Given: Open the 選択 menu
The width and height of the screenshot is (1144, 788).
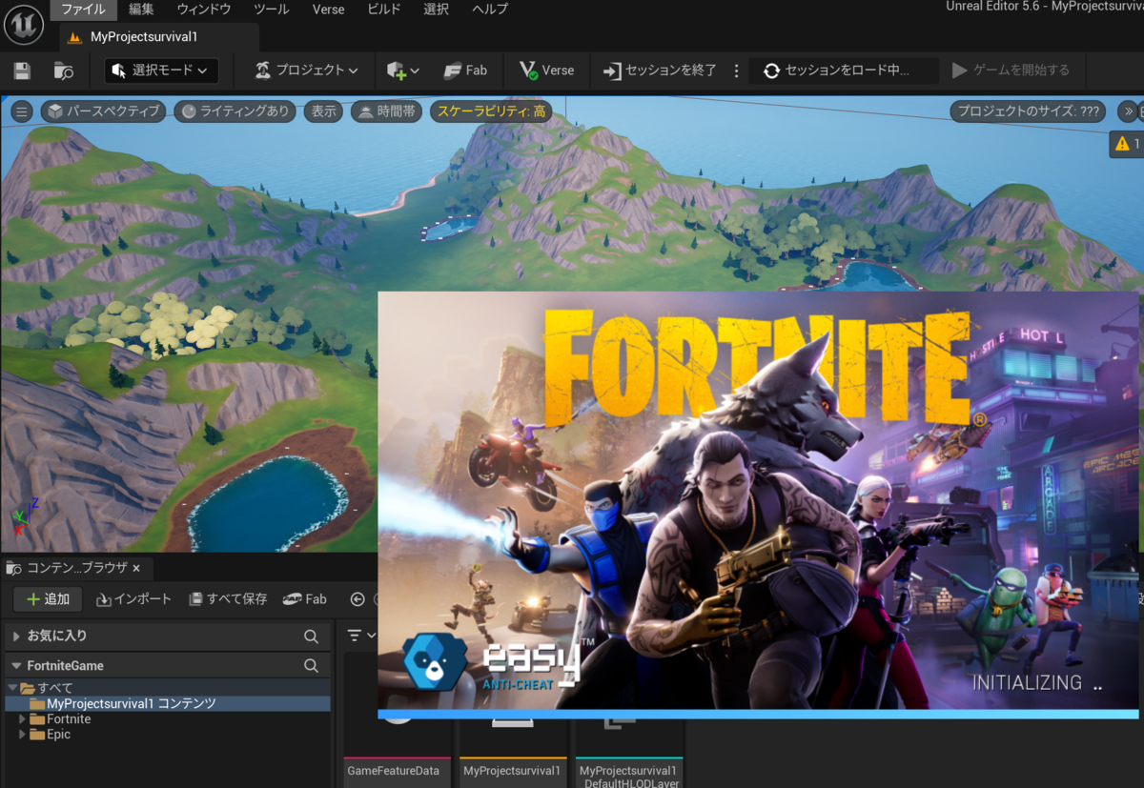Looking at the screenshot, I should click(x=436, y=10).
